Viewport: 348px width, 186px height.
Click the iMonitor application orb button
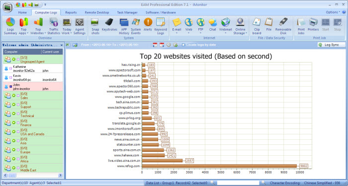coord(8,7)
